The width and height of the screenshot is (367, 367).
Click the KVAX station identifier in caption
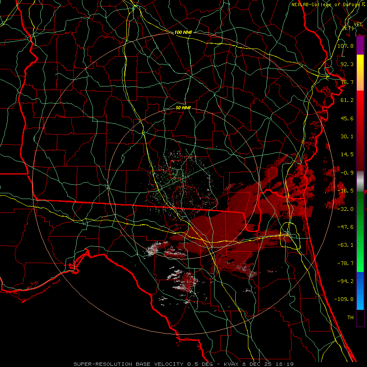tap(231, 364)
